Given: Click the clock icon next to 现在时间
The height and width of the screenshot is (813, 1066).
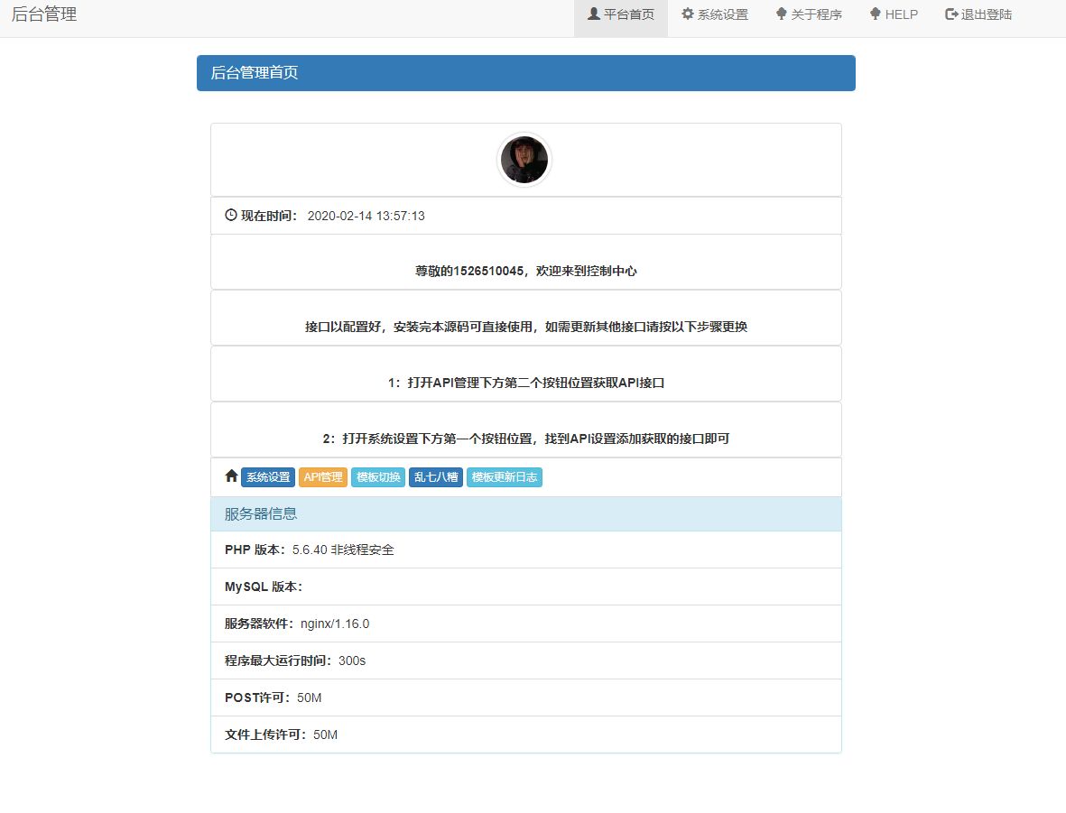Looking at the screenshot, I should click(x=231, y=216).
